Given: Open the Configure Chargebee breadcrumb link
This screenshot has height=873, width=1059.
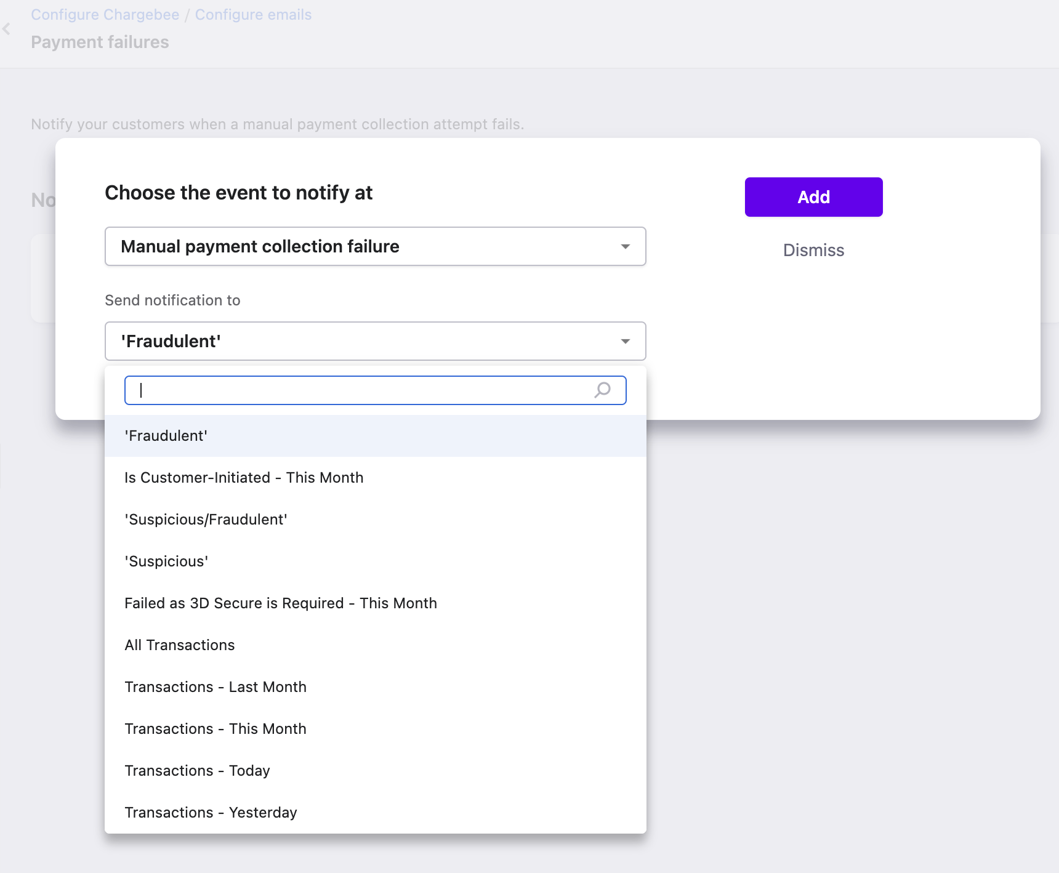Looking at the screenshot, I should [x=105, y=15].
